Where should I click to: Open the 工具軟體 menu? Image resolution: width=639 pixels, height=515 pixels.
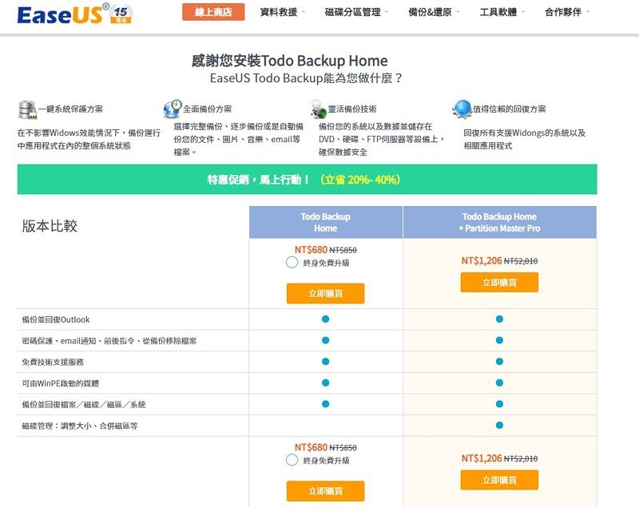498,12
